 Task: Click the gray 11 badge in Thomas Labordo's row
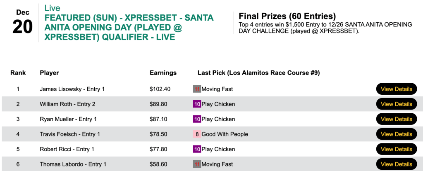[197, 164]
